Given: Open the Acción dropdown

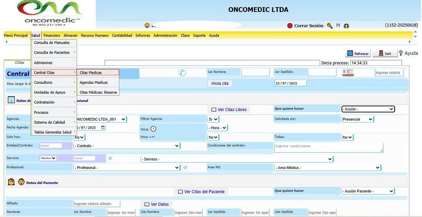Looking at the screenshot, I should coord(368,109).
